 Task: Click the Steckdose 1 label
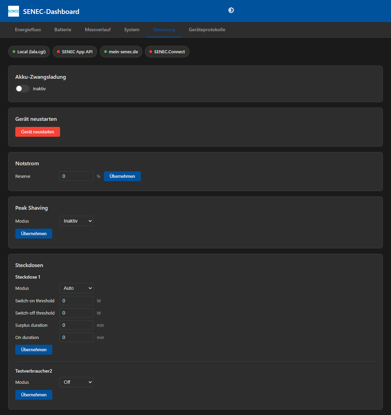(x=28, y=277)
